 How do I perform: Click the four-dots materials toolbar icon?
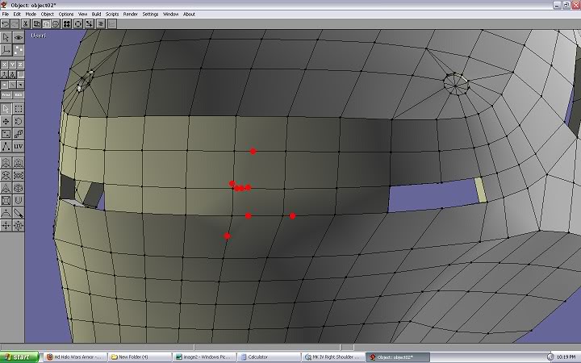pos(67,24)
